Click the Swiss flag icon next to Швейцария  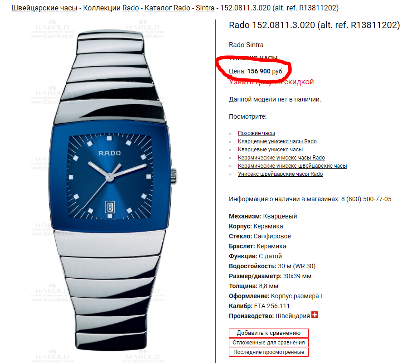click(x=315, y=315)
